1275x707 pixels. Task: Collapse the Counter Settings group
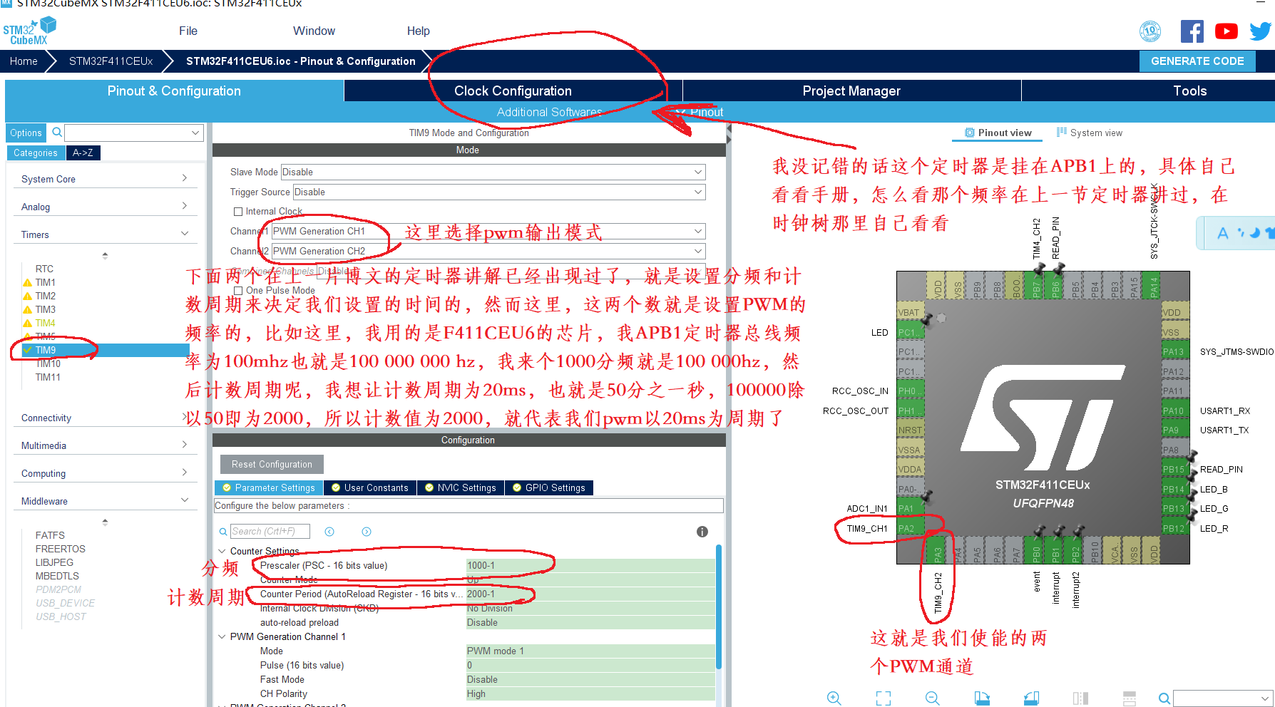click(x=222, y=550)
